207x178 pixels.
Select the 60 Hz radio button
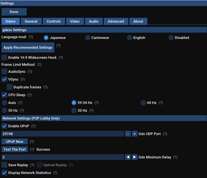click(143, 103)
